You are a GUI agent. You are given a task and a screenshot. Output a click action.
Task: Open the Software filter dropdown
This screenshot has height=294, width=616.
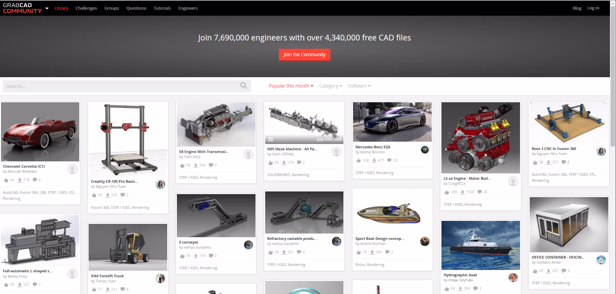click(x=359, y=86)
